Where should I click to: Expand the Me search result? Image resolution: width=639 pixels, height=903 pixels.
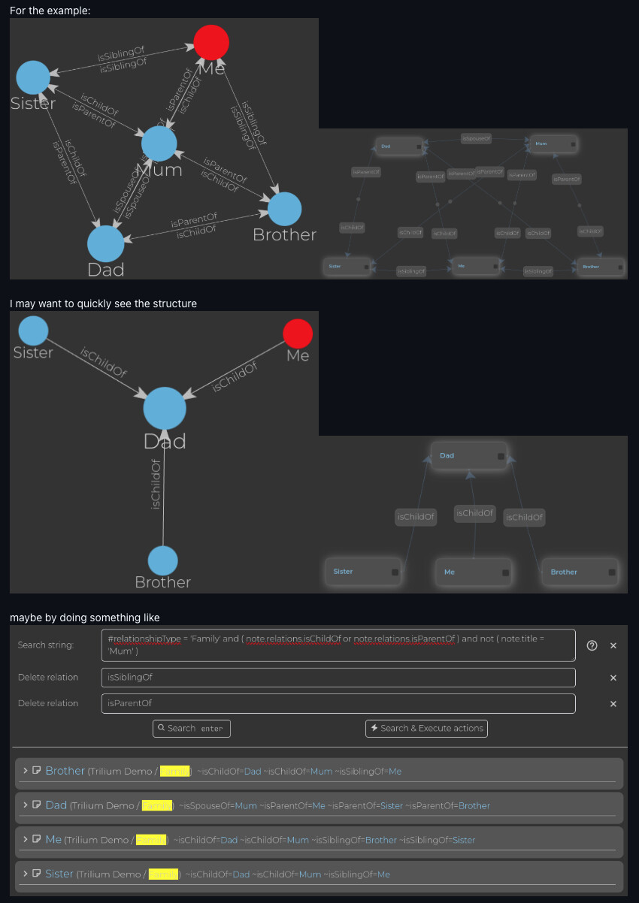coord(26,839)
